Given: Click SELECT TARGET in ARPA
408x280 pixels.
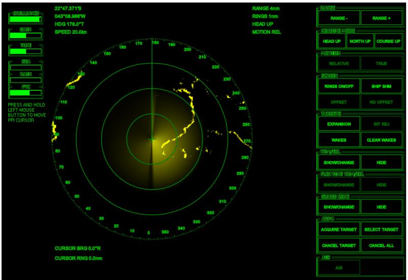Looking at the screenshot, I should pyautogui.click(x=381, y=230).
